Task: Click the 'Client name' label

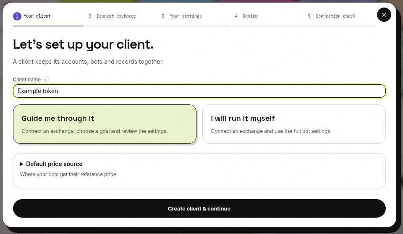Action: 27,80
